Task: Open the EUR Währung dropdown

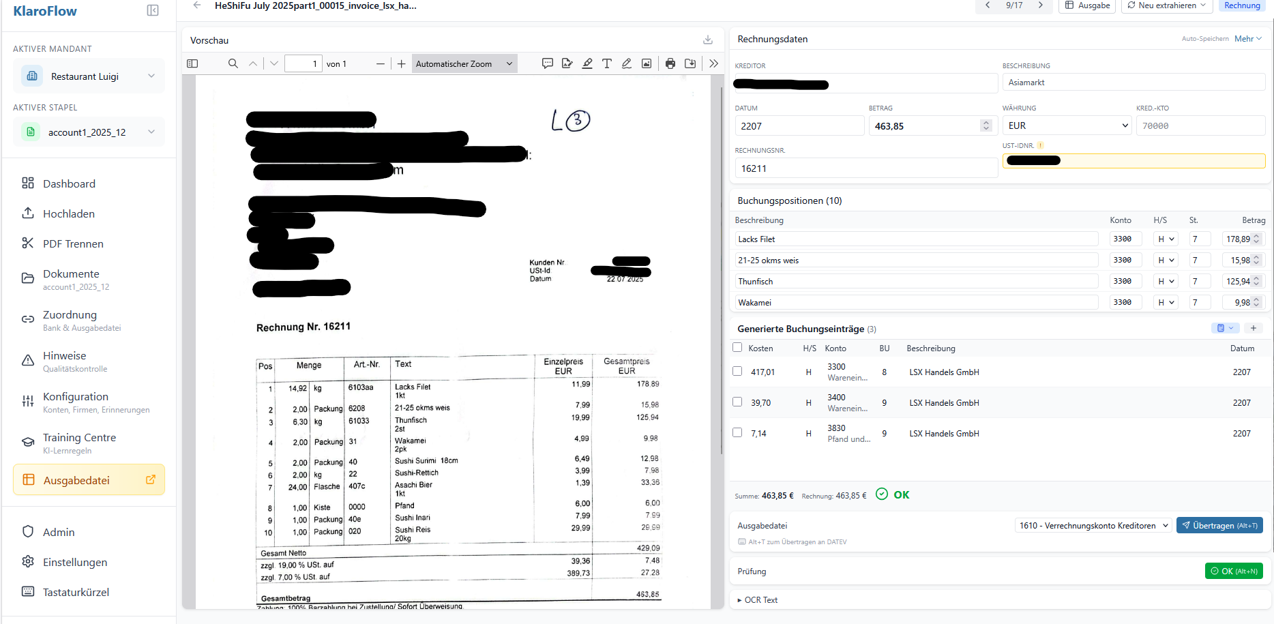Action: [1067, 125]
